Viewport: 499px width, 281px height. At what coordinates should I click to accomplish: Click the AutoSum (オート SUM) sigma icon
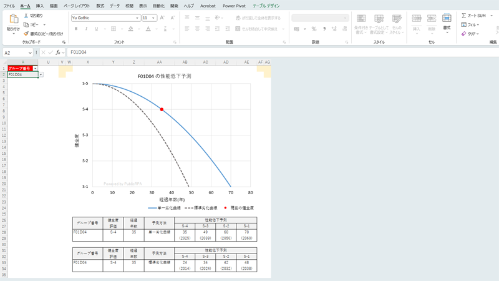coord(463,16)
